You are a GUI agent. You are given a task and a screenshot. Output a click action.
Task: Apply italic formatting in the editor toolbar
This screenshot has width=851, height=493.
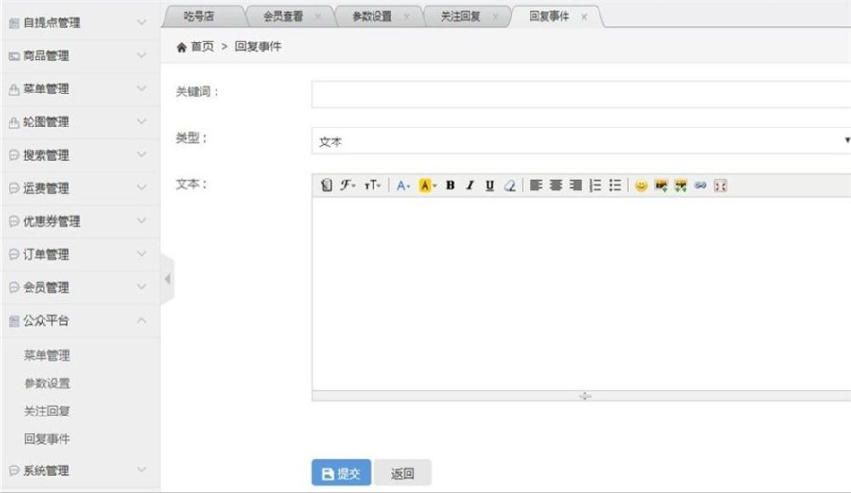[470, 186]
